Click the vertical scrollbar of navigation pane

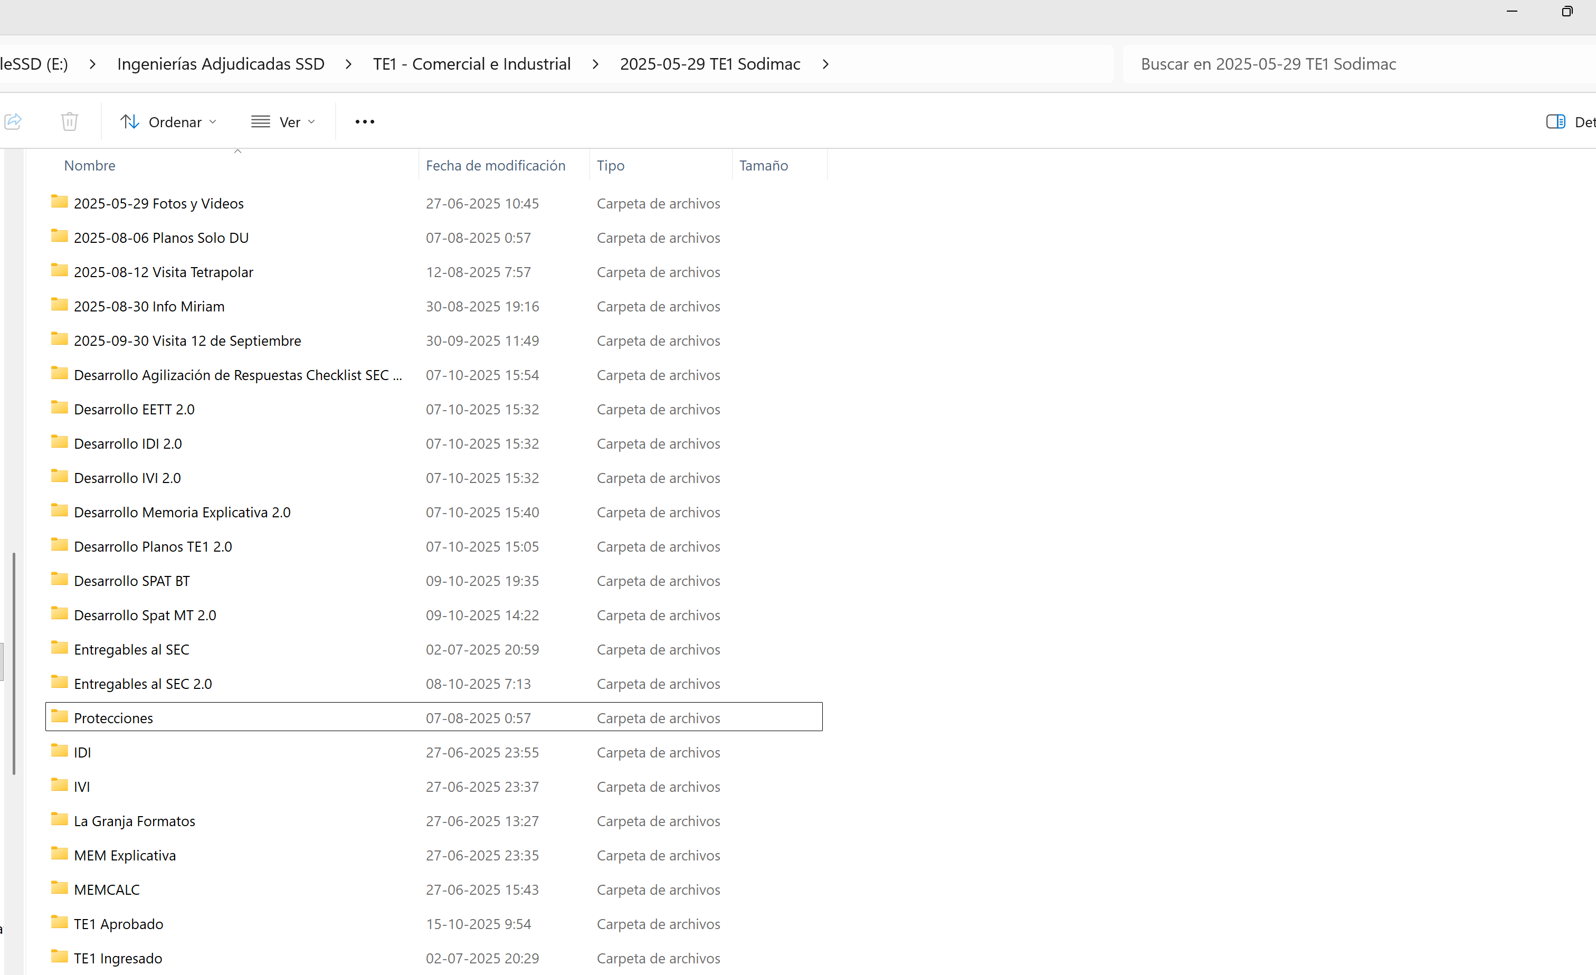[14, 664]
